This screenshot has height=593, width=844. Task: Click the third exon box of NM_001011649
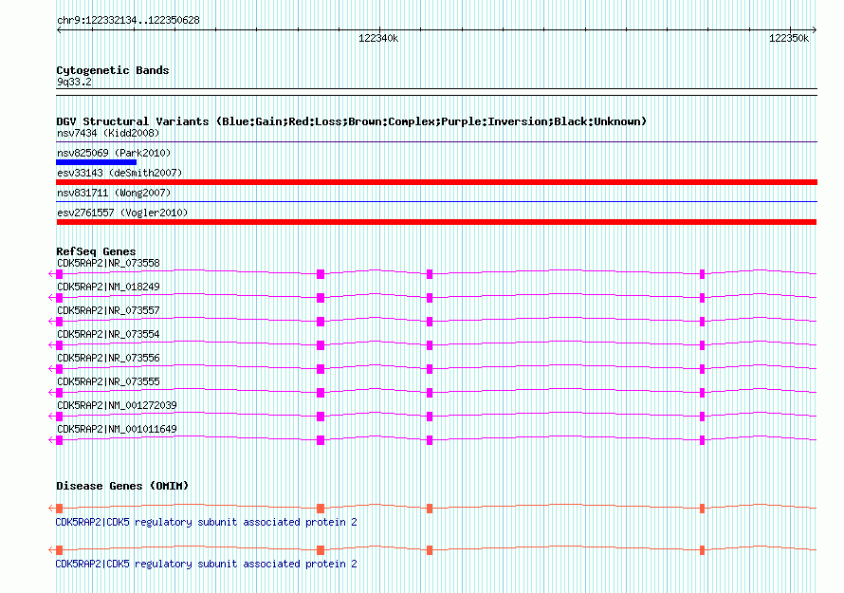[x=430, y=440]
